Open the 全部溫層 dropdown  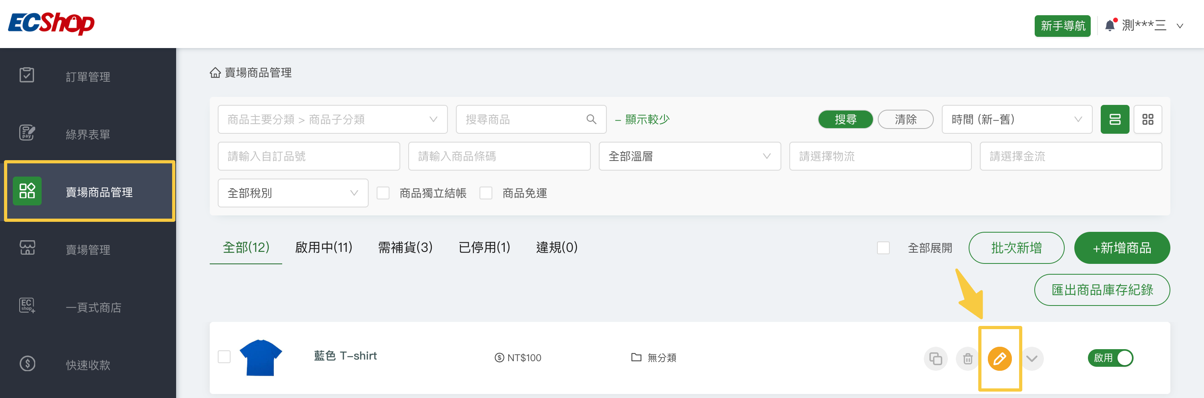click(x=689, y=156)
